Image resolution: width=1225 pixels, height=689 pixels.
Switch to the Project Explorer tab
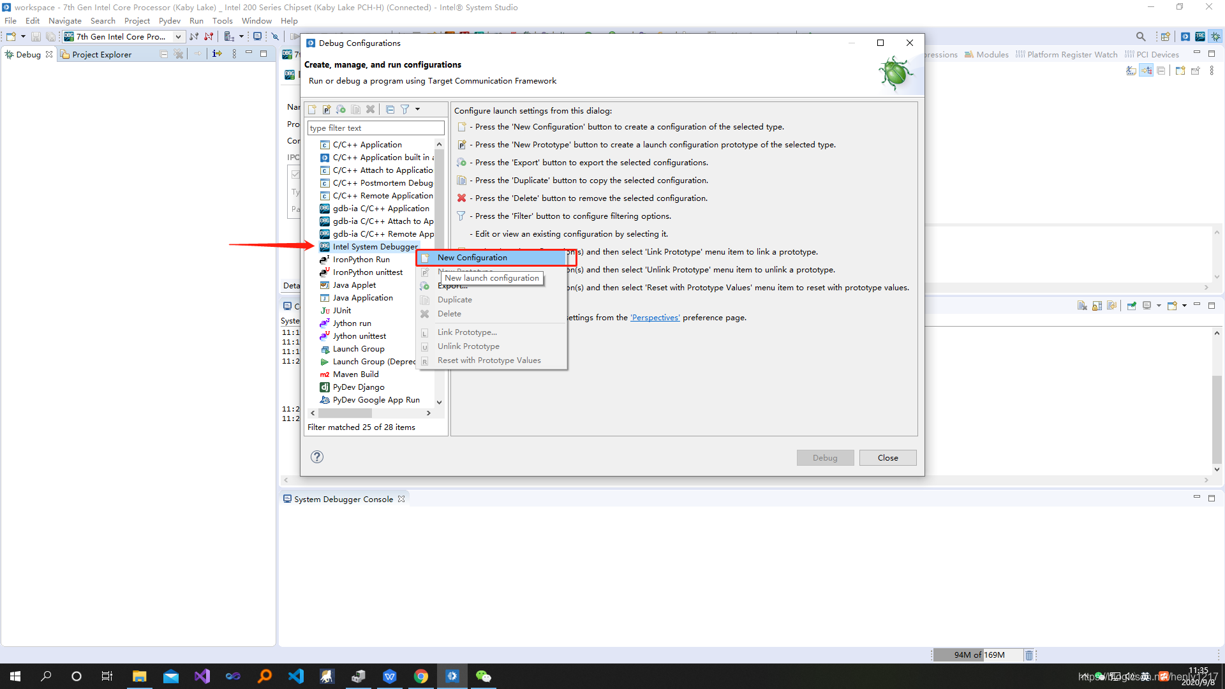[x=101, y=55]
